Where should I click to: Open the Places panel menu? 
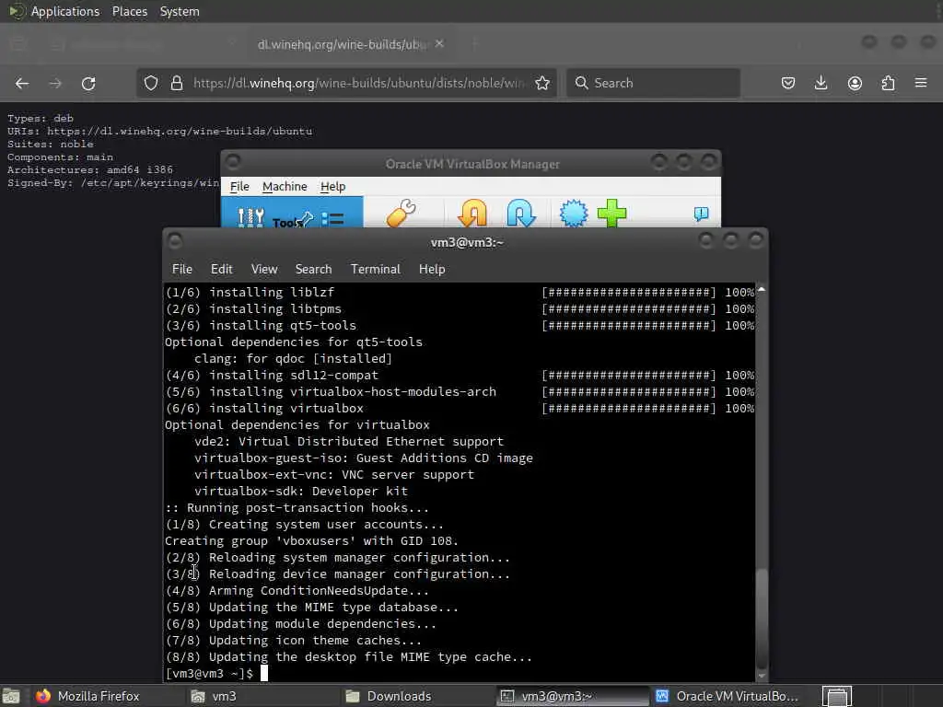(129, 11)
